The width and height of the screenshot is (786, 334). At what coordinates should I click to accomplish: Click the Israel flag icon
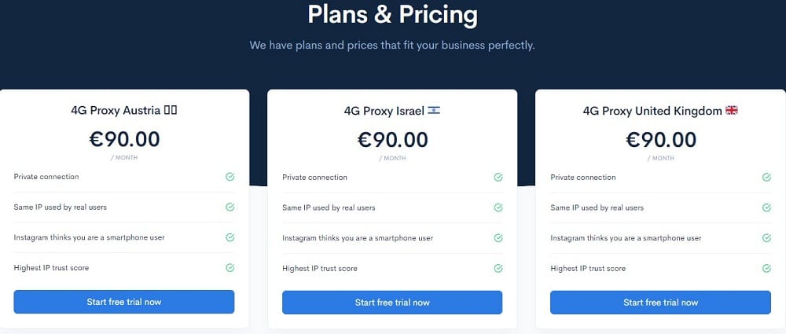pyautogui.click(x=434, y=110)
